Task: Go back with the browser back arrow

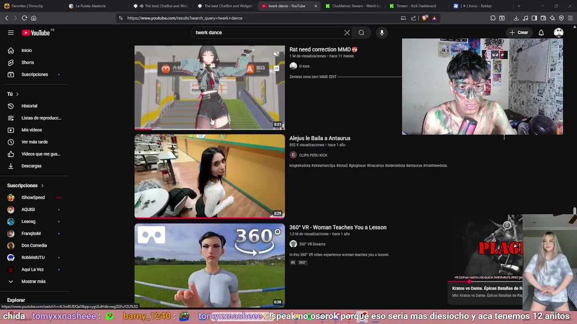Action: click(7, 18)
